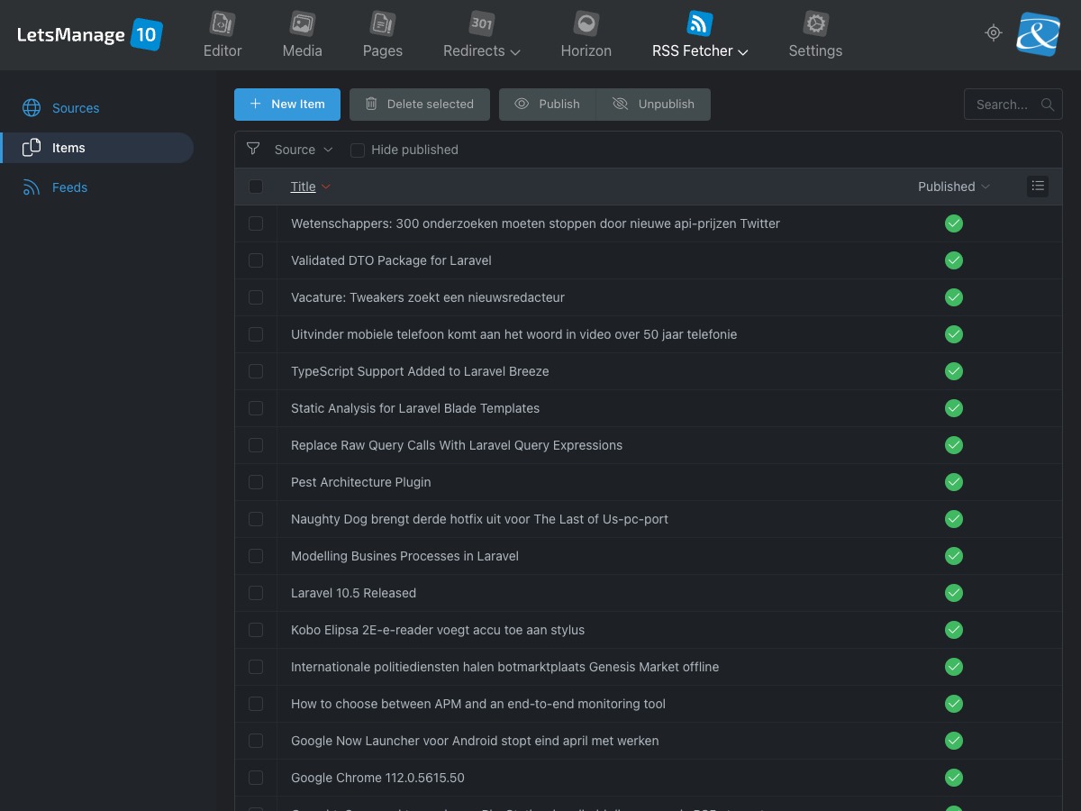Click the LetsManage 10 logo
Image resolution: width=1081 pixels, height=811 pixels.
pos(89,35)
